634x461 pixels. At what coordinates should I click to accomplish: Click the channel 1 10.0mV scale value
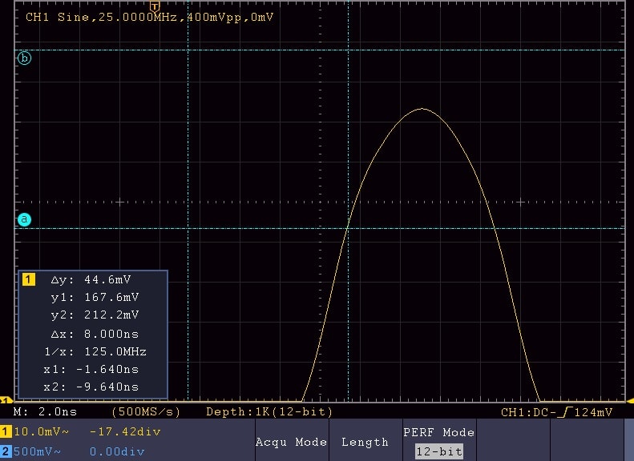coord(41,432)
